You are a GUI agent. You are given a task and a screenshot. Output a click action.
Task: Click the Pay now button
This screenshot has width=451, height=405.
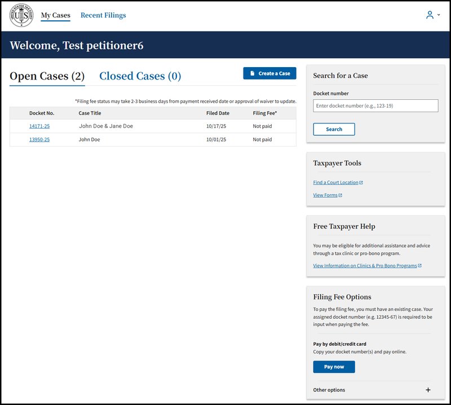click(334, 367)
